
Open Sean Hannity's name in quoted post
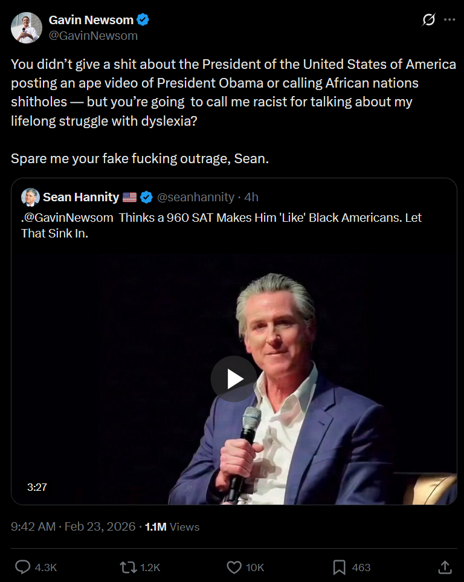point(81,197)
